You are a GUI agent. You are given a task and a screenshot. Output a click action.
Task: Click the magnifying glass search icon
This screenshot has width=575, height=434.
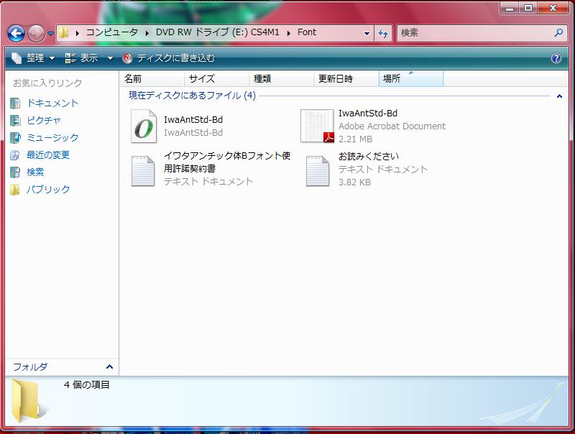click(559, 33)
